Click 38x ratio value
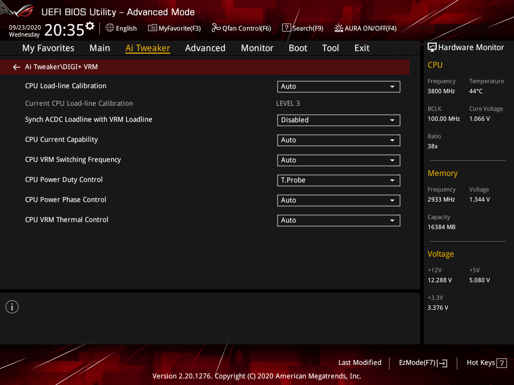 (x=432, y=146)
